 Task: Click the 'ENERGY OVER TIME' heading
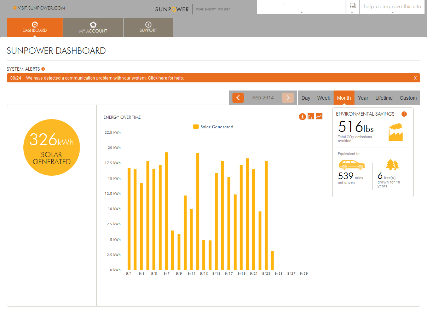122,117
